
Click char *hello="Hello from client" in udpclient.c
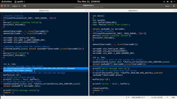[111, 24]
